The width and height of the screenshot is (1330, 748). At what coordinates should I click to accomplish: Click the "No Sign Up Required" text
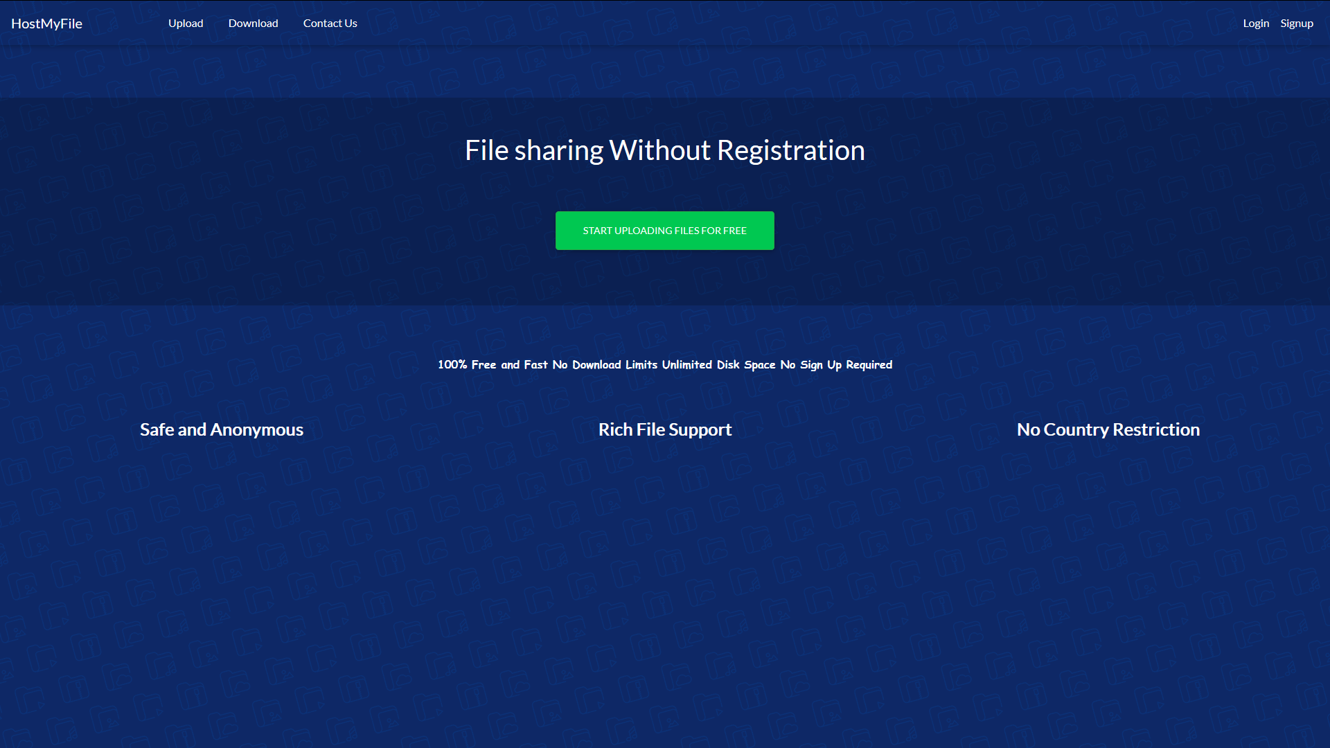[836, 365]
